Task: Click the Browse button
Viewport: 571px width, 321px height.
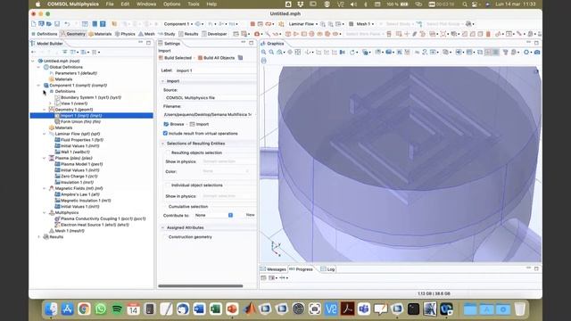Action: pyautogui.click(x=174, y=124)
